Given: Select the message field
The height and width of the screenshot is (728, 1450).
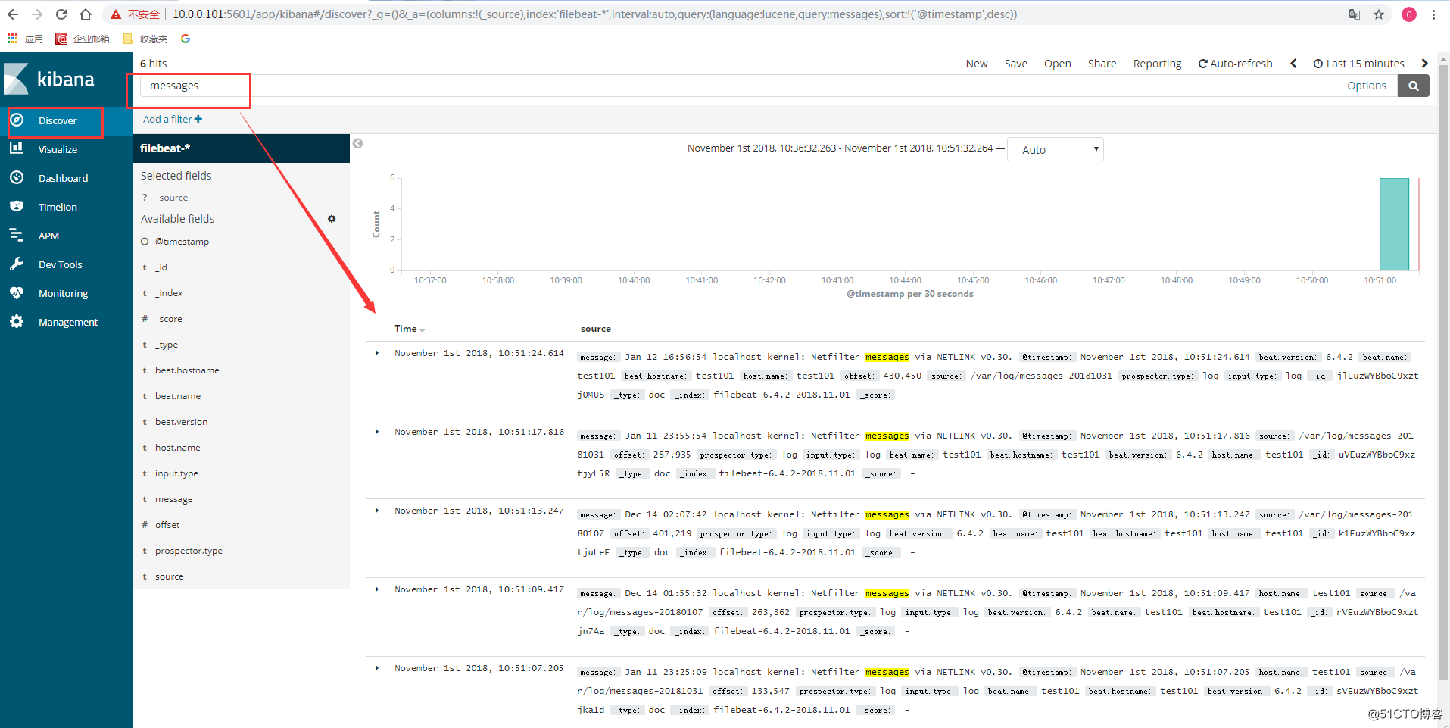Looking at the screenshot, I should click(x=173, y=499).
